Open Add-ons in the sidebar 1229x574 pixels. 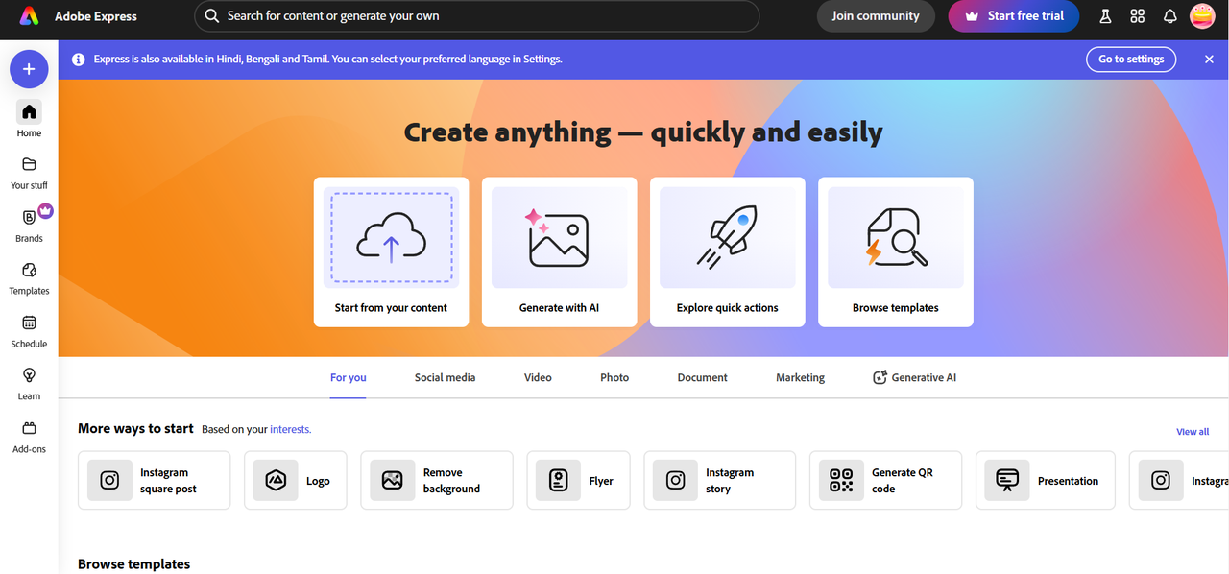(x=29, y=436)
